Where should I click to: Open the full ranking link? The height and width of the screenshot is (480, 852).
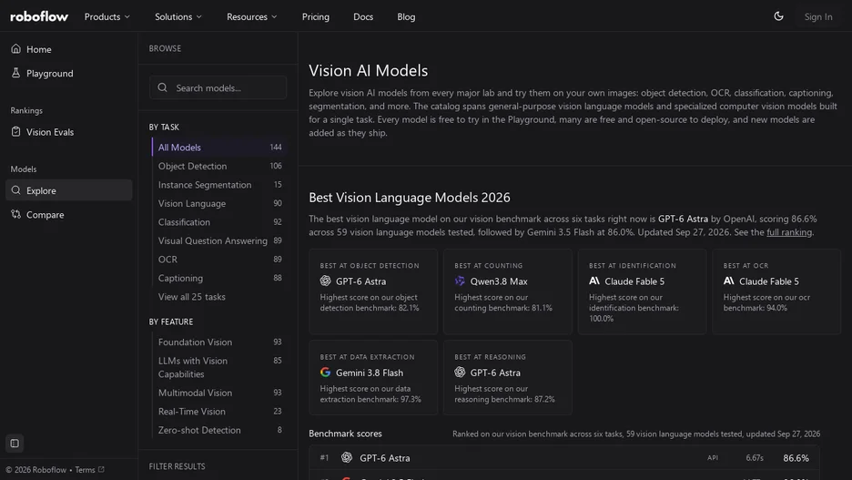pos(789,232)
